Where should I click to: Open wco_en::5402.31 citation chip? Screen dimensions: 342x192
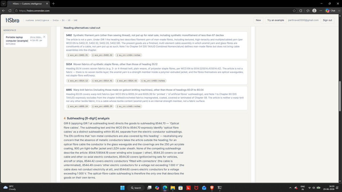click(78, 55)
